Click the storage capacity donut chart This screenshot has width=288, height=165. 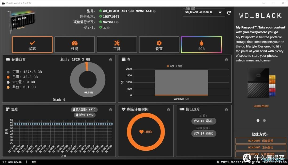tap(88, 80)
